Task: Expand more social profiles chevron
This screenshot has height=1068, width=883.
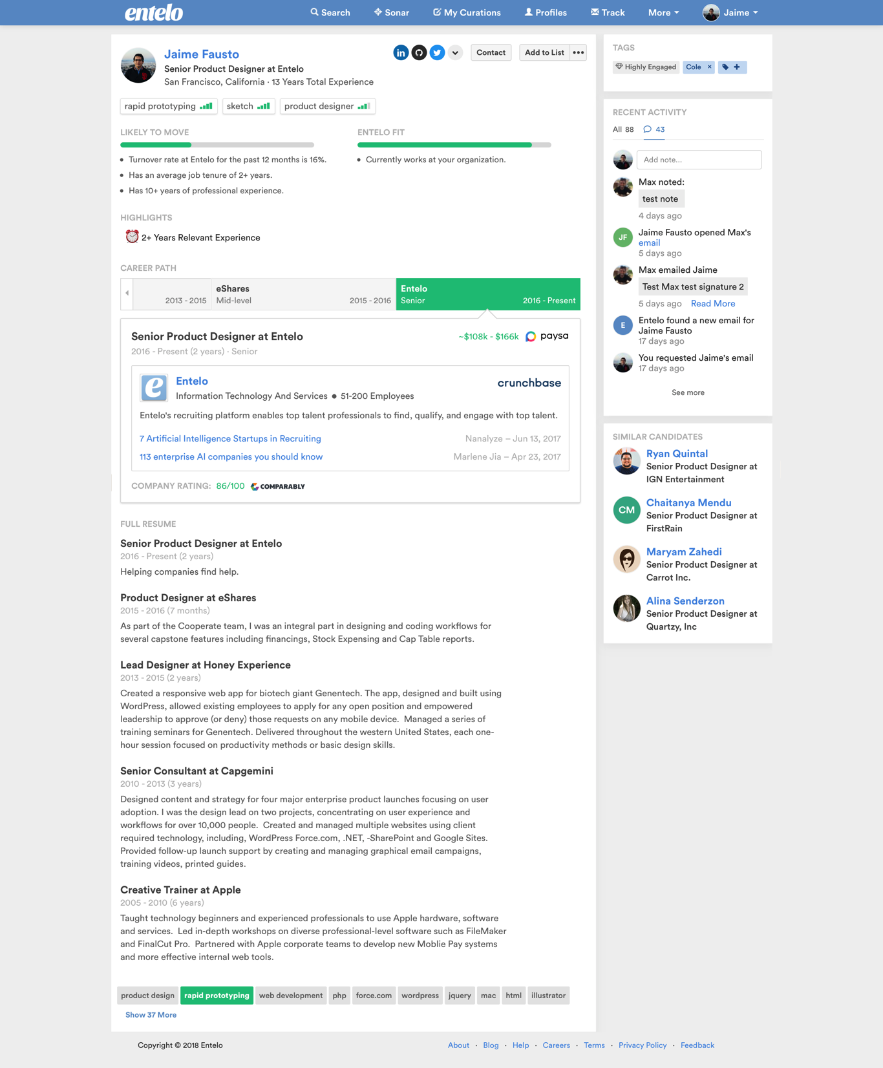Action: (455, 53)
